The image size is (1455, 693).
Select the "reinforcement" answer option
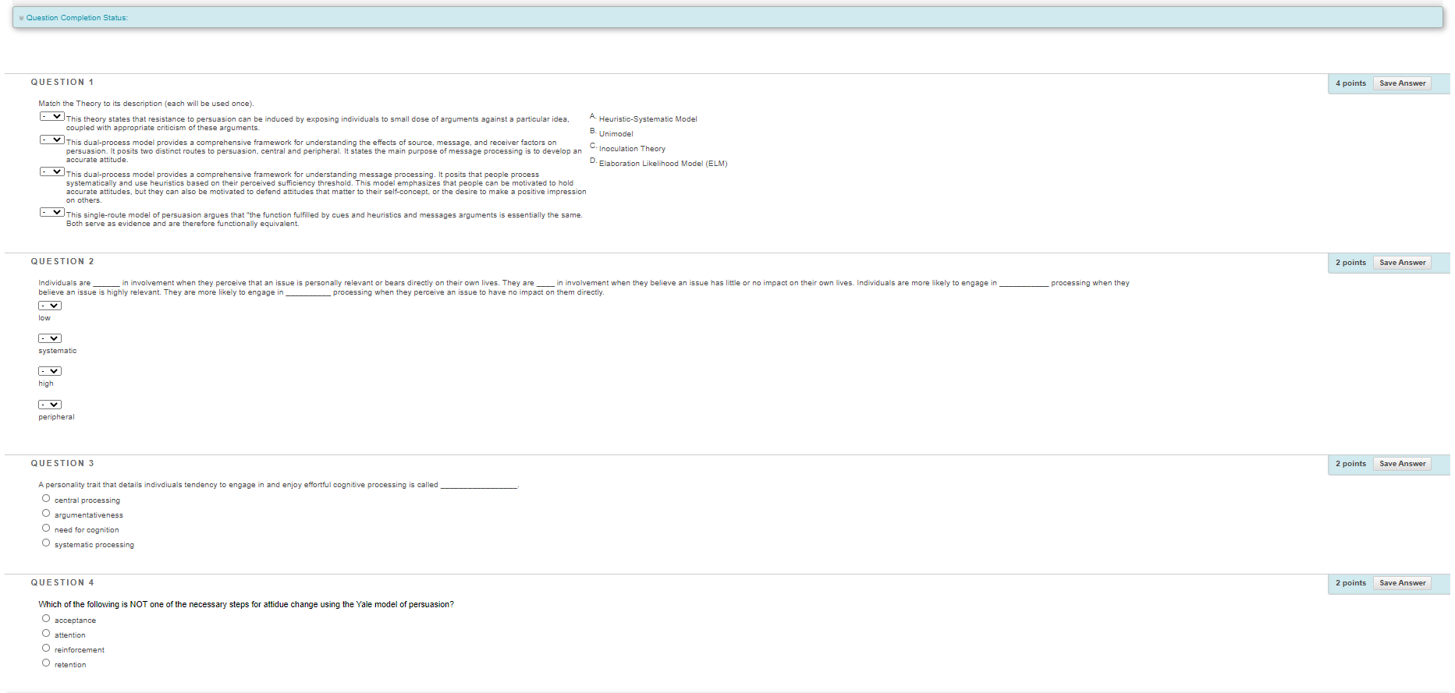46,649
